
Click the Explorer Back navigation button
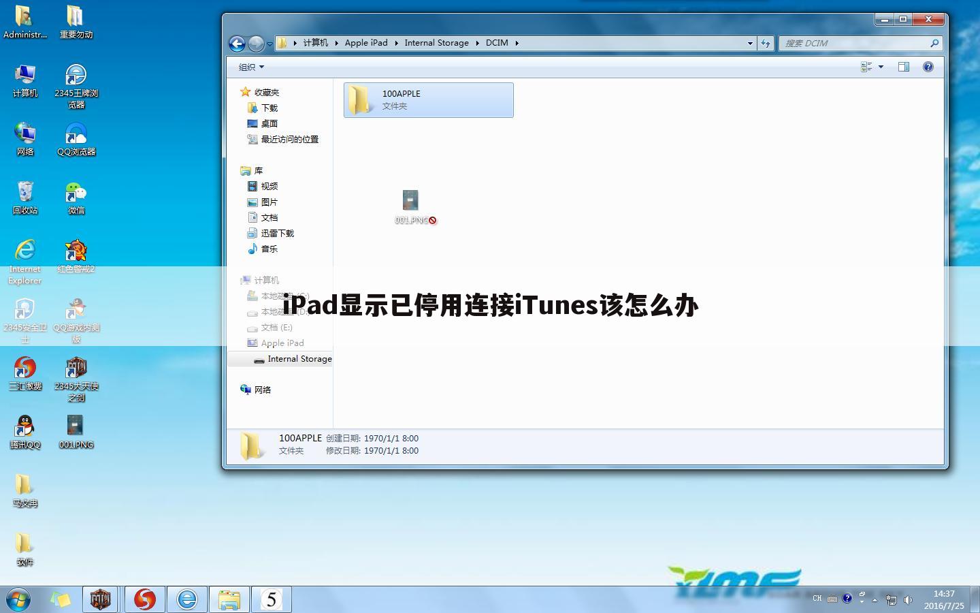point(237,44)
